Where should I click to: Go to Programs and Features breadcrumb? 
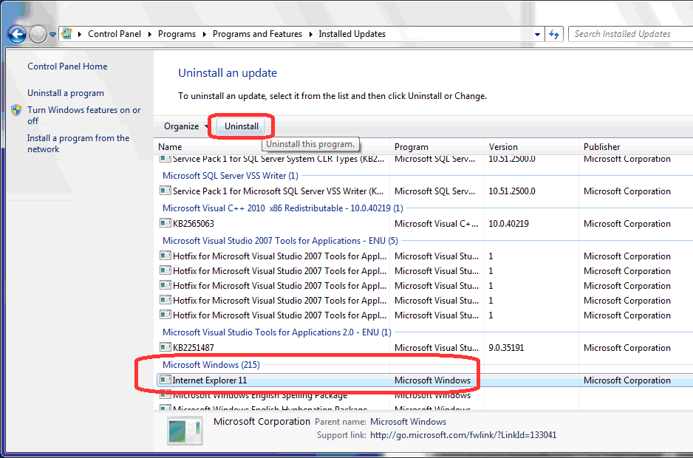[257, 34]
